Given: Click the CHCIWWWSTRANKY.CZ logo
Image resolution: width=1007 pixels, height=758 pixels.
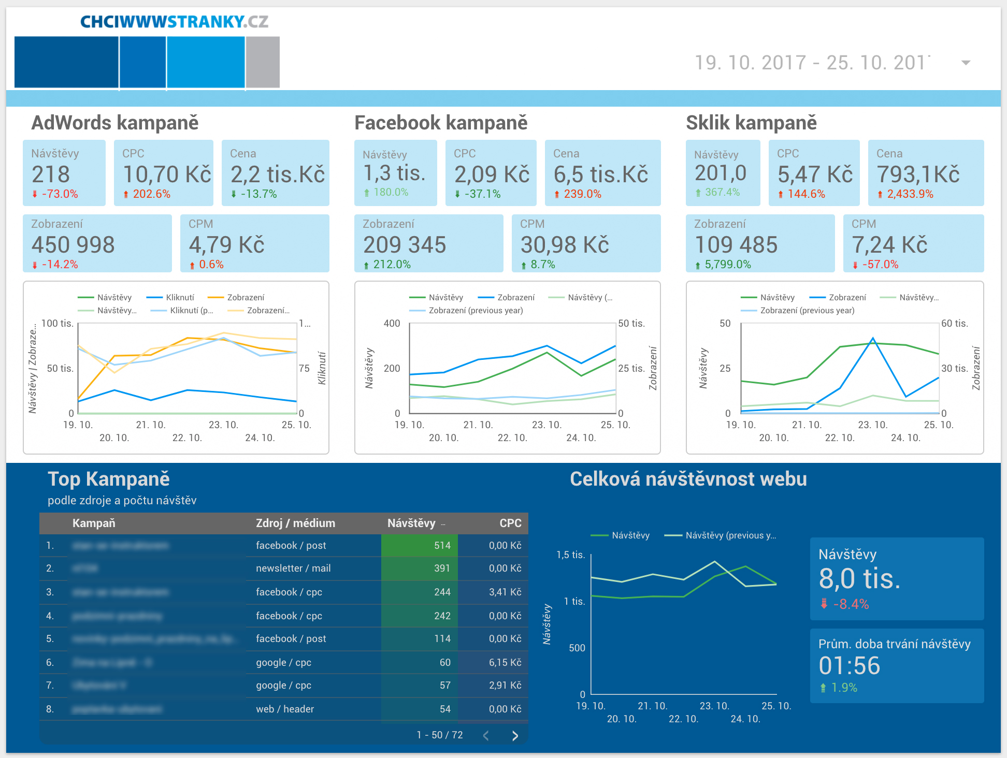Looking at the screenshot, I should (x=174, y=22).
